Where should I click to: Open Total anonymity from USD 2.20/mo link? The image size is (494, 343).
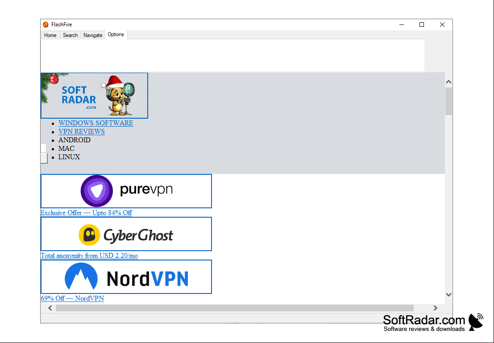(89, 256)
